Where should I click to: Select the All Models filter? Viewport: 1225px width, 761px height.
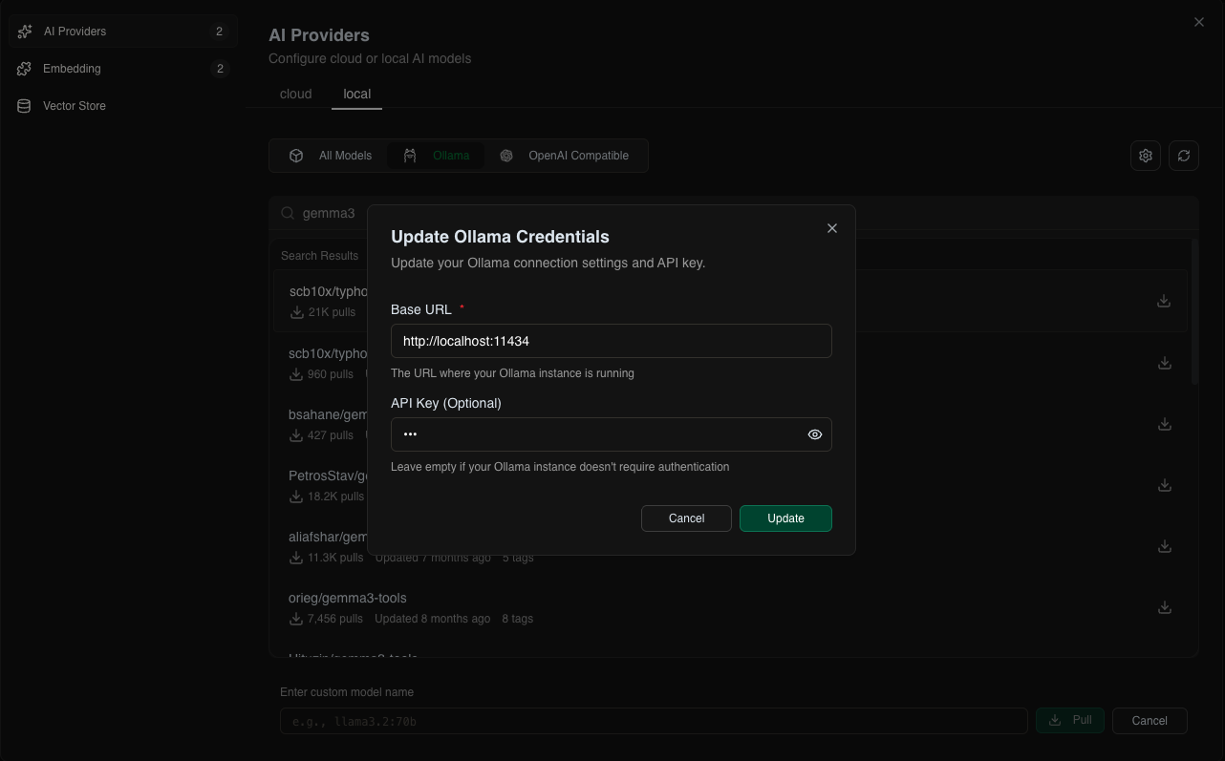point(331,156)
